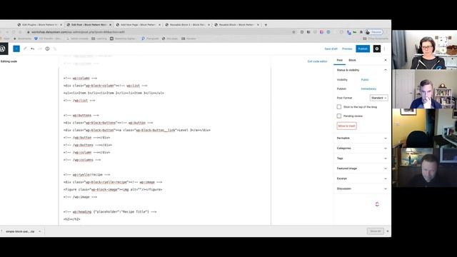Viewport: 457px width, 257px height.
Task: Close the Edit Plugins browser tab
Action: coord(61,25)
